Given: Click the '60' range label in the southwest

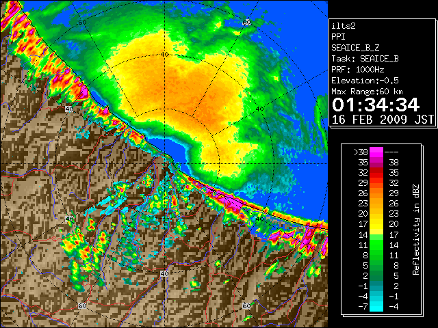Looking at the screenshot, I should tap(82, 306).
